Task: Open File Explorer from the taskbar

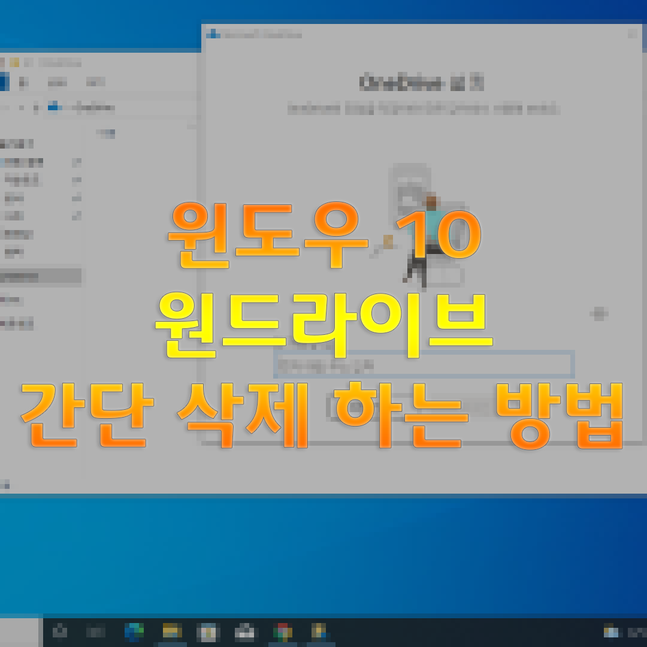Action: pos(172,632)
